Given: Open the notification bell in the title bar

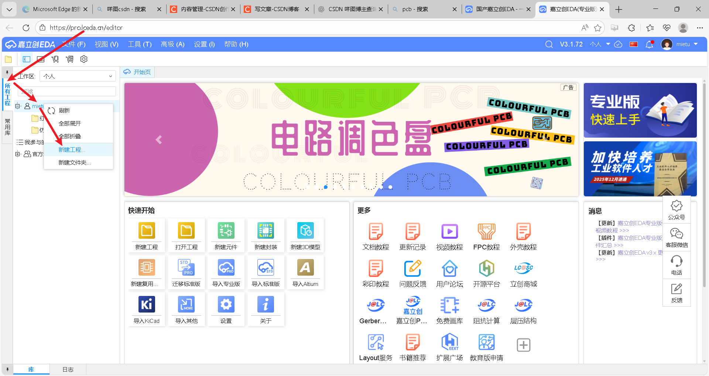Looking at the screenshot, I should pyautogui.click(x=650, y=44).
